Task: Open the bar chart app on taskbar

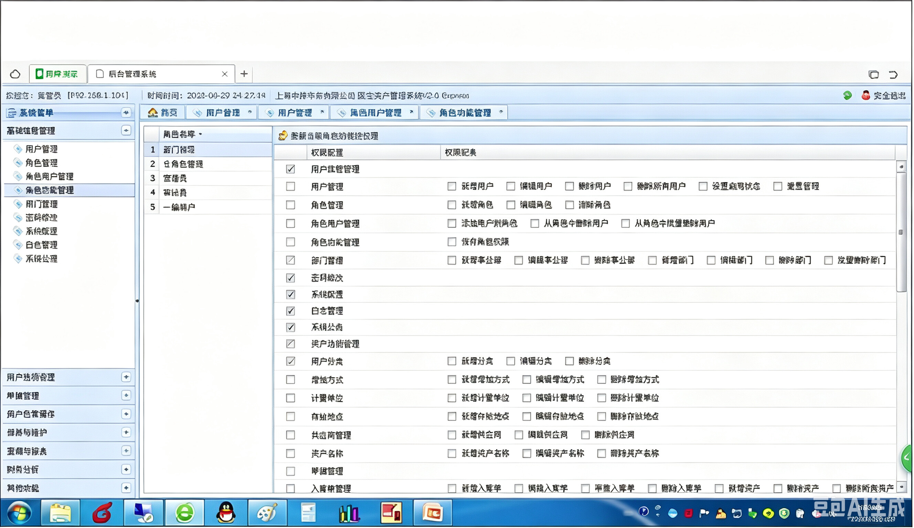Action: pos(350,513)
